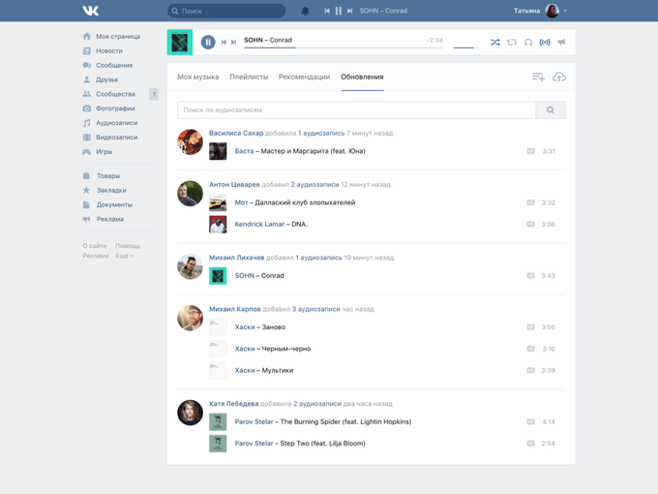Switch to Плейлисты tab
658x494 pixels.
click(x=249, y=77)
